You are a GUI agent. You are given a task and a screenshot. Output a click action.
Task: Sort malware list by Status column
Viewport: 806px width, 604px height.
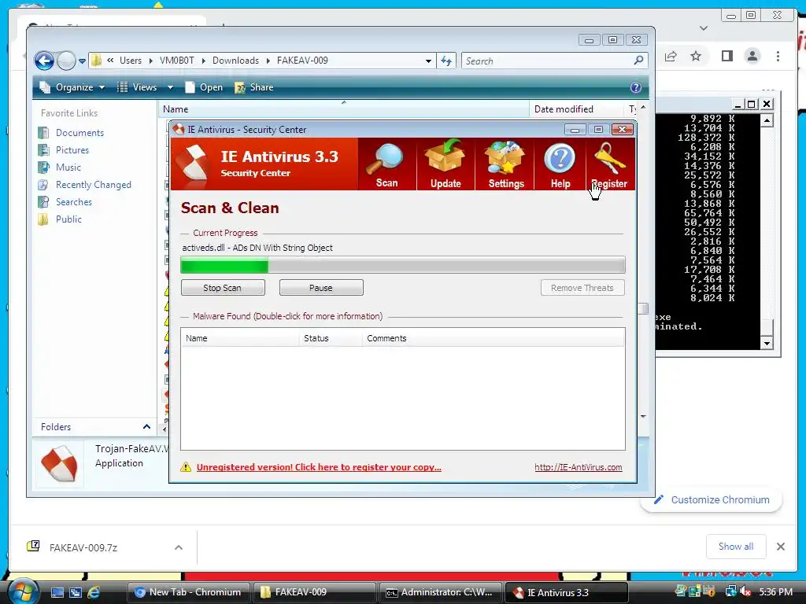point(331,338)
